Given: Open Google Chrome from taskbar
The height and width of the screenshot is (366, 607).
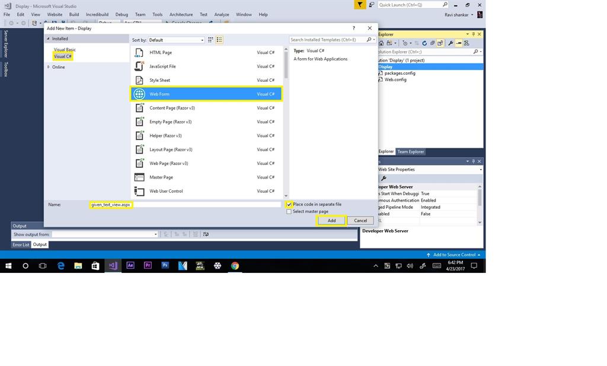Looking at the screenshot, I should tap(235, 266).
